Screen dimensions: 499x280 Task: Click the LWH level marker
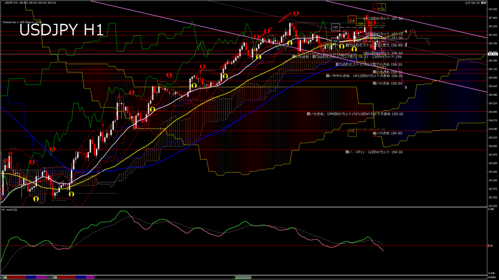(352, 19)
